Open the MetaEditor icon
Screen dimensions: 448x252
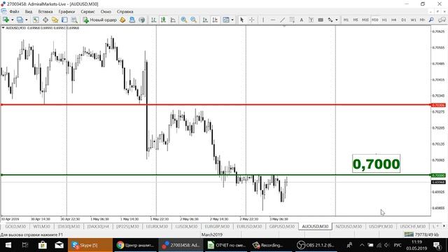(122, 20)
